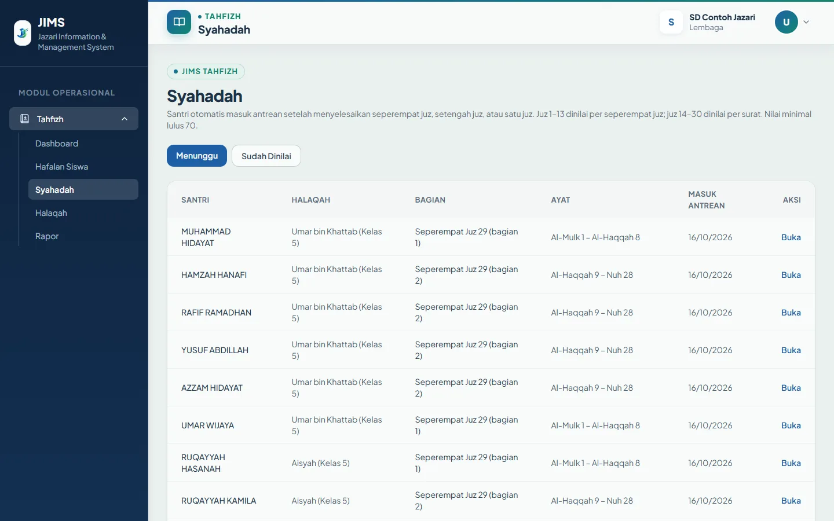834x521 pixels.
Task: Click Buka for HAMZAH HANAFI
Action: click(x=791, y=275)
